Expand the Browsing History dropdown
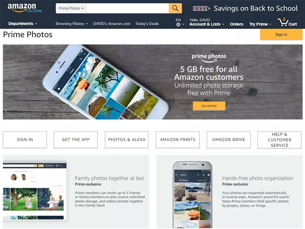305x229 pixels. click(72, 24)
